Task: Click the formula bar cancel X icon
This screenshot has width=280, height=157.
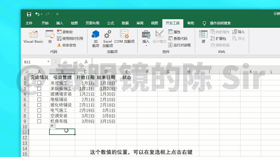Action: click(65, 62)
